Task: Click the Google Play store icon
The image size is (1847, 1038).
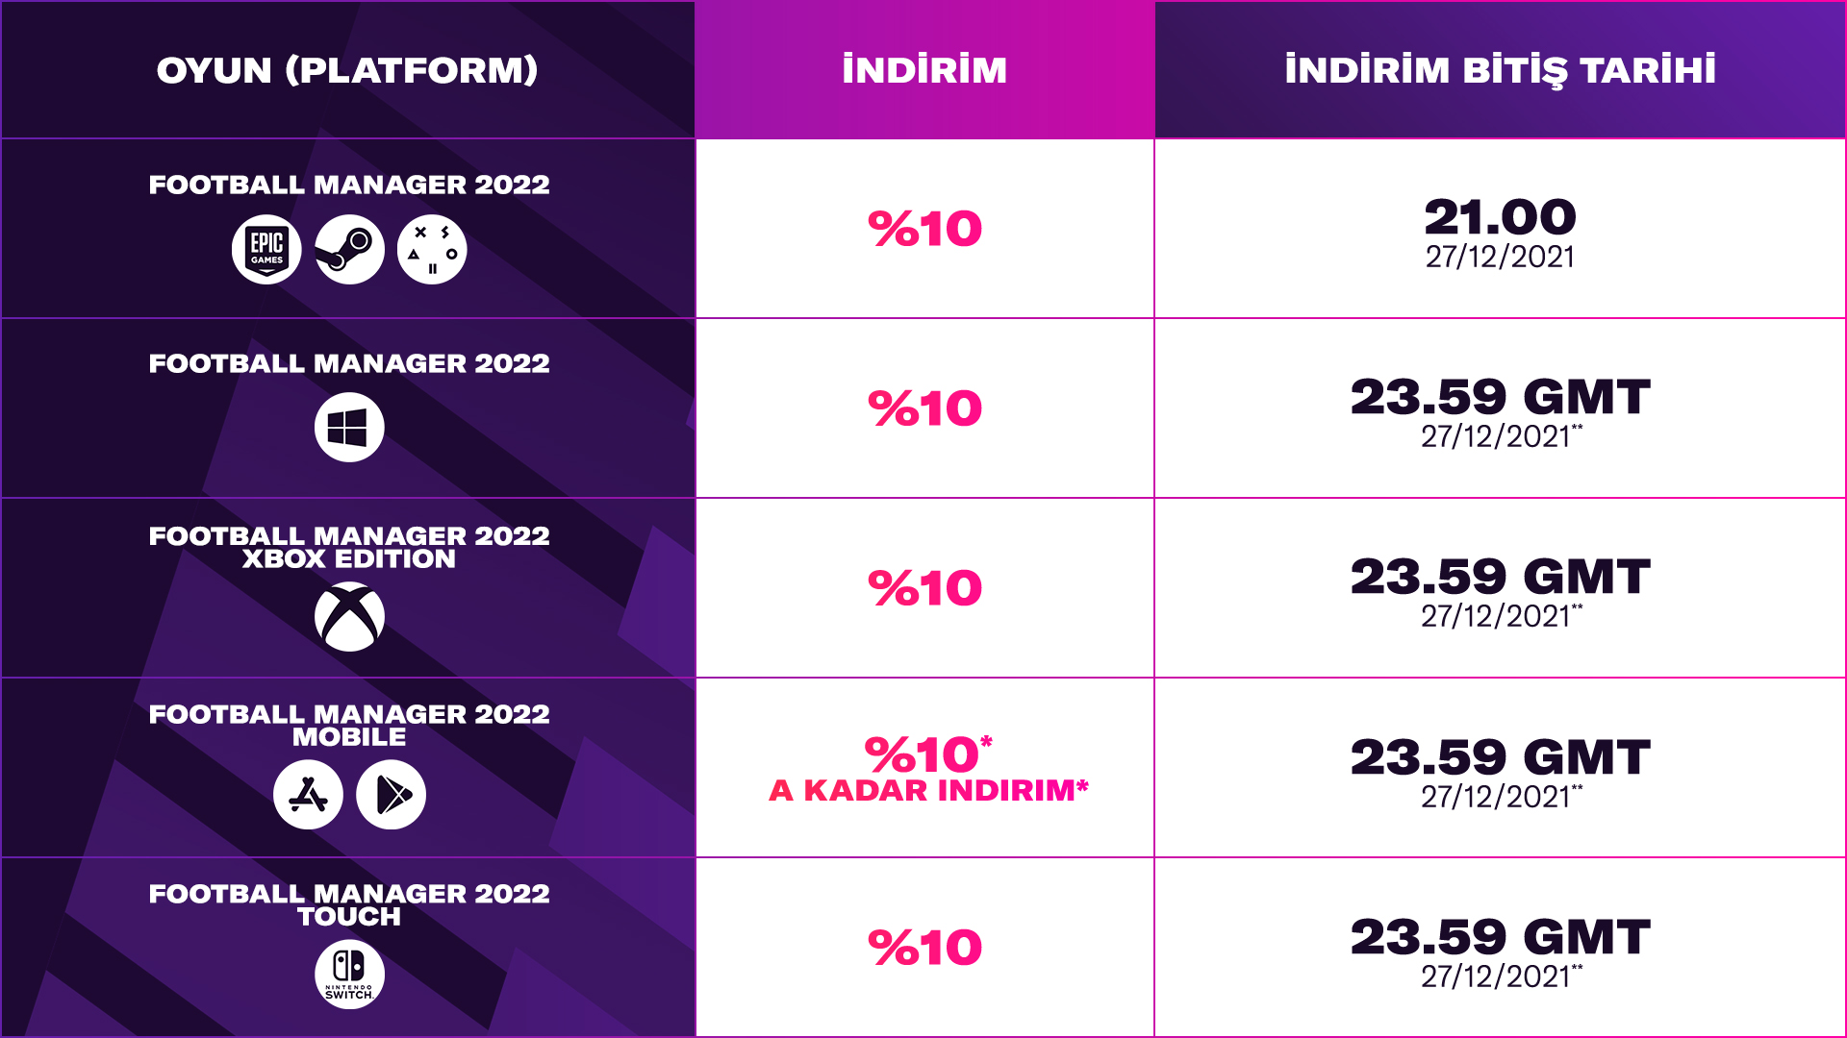Action: click(x=391, y=795)
